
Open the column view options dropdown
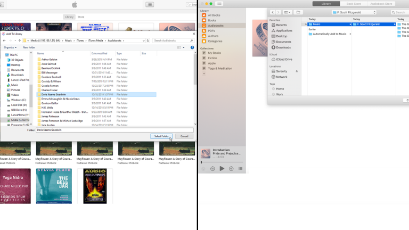click(287, 12)
